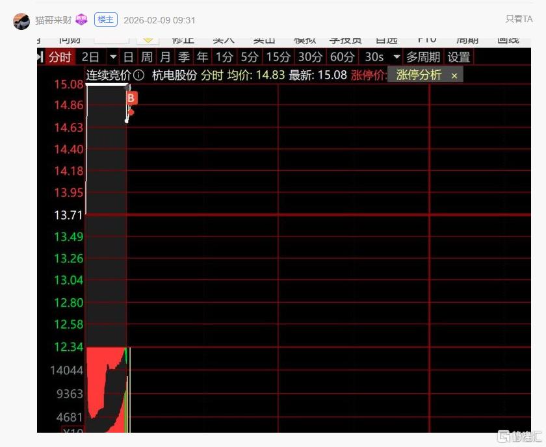546x447 pixels.
Task: Switch to the 月 monthly period tab
Action: click(x=165, y=57)
